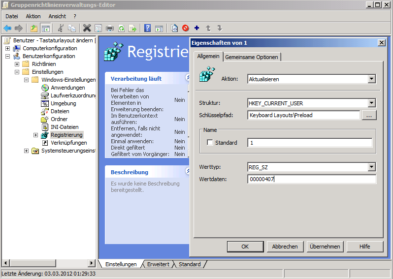Click the Print toolbar icon
393x279 pixels.
pos(109,29)
